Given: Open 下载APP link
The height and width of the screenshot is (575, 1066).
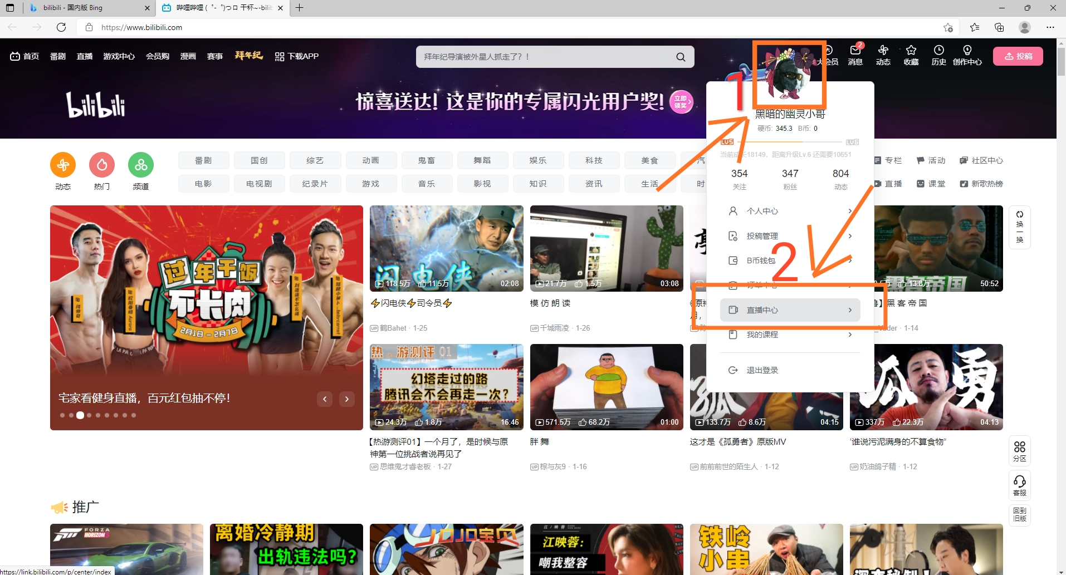Looking at the screenshot, I should 296,56.
